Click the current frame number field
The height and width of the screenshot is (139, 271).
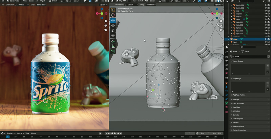point(190,133)
